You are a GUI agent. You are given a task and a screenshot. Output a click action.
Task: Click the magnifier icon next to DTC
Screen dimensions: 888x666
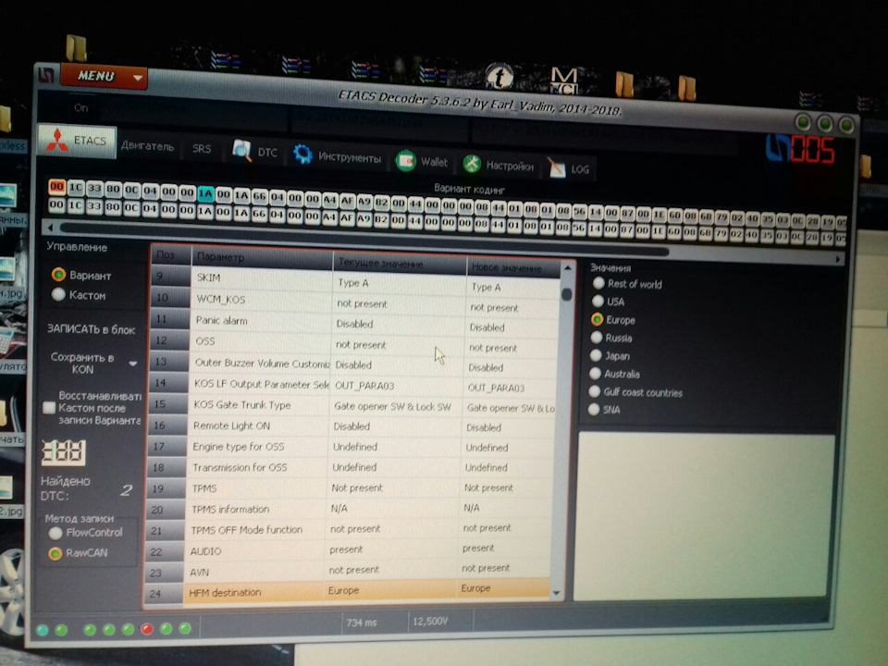point(241,151)
